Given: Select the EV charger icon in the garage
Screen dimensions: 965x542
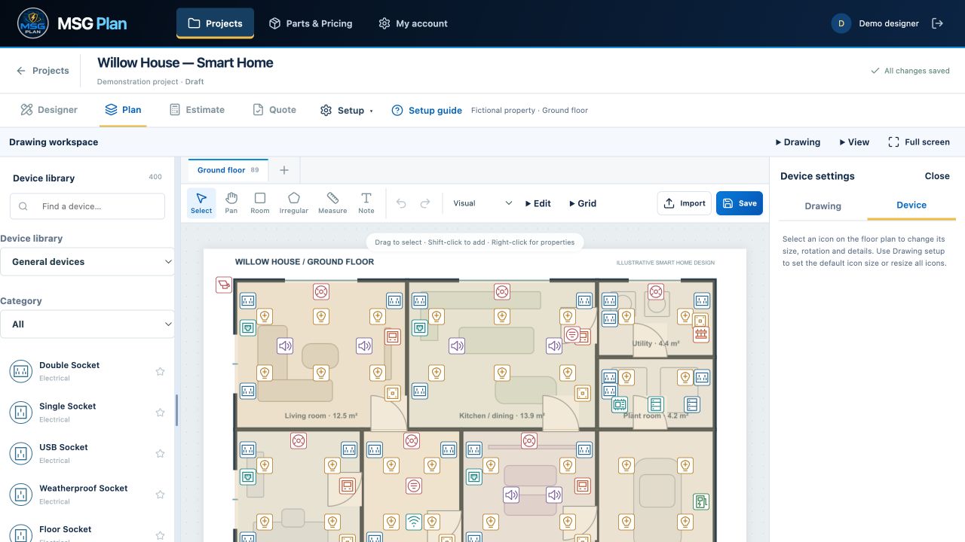Looking at the screenshot, I should click(702, 501).
